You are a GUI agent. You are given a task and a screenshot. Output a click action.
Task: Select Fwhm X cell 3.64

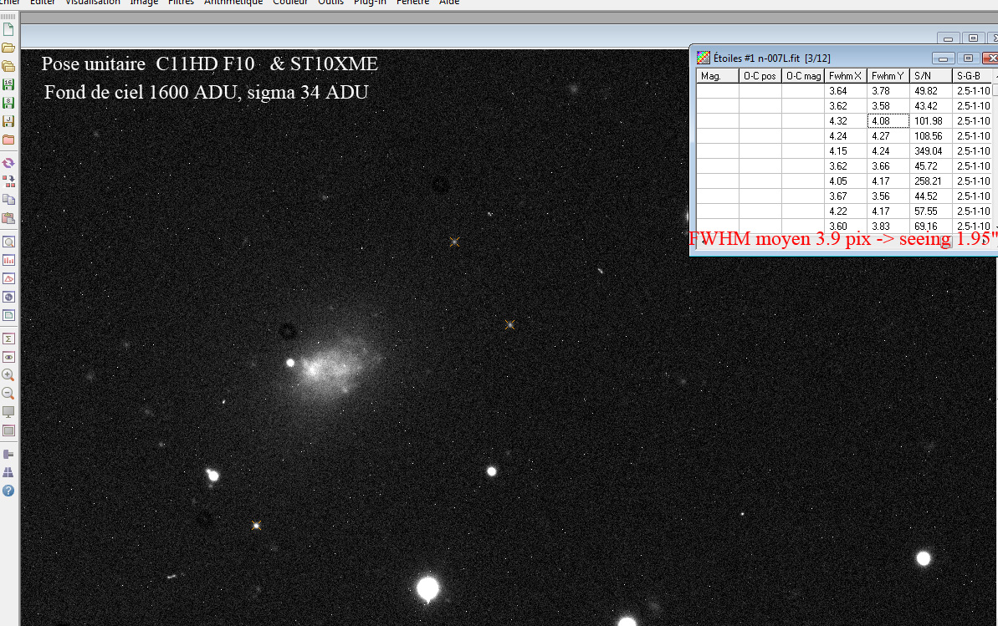pyautogui.click(x=845, y=91)
